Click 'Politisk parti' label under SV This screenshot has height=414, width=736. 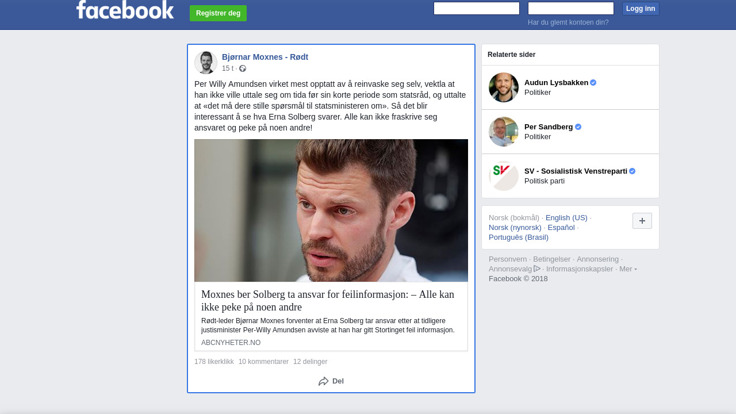545,181
